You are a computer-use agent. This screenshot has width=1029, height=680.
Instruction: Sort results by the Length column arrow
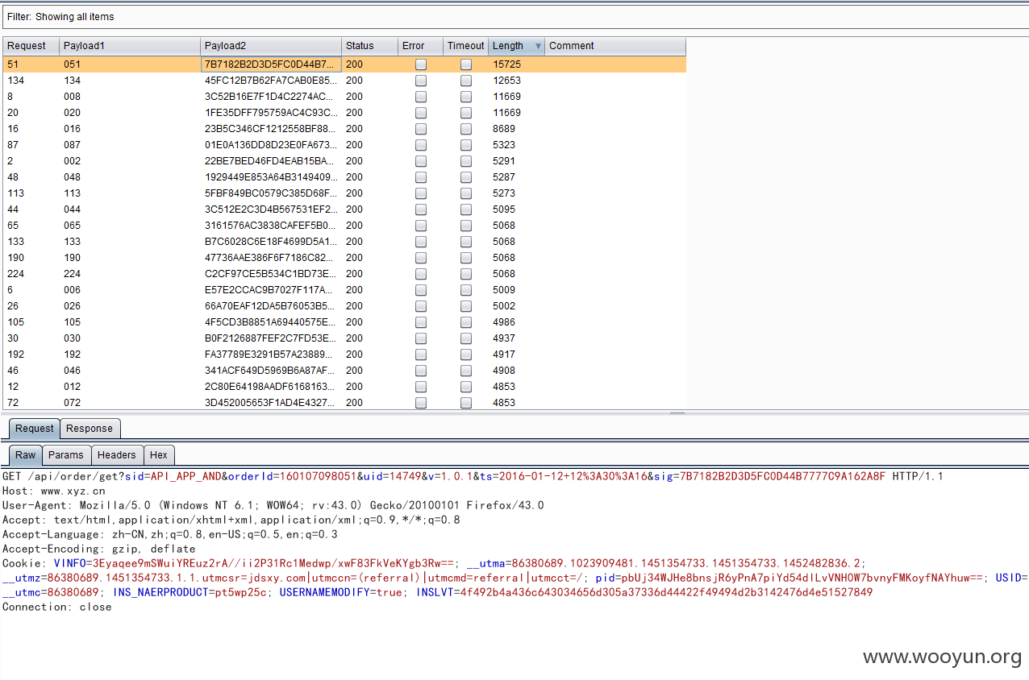[x=539, y=46]
